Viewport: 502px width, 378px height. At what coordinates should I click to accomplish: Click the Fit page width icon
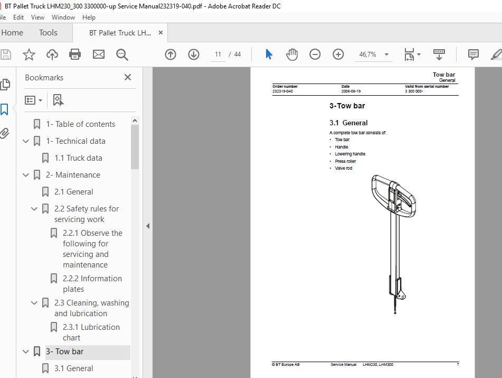click(x=409, y=54)
